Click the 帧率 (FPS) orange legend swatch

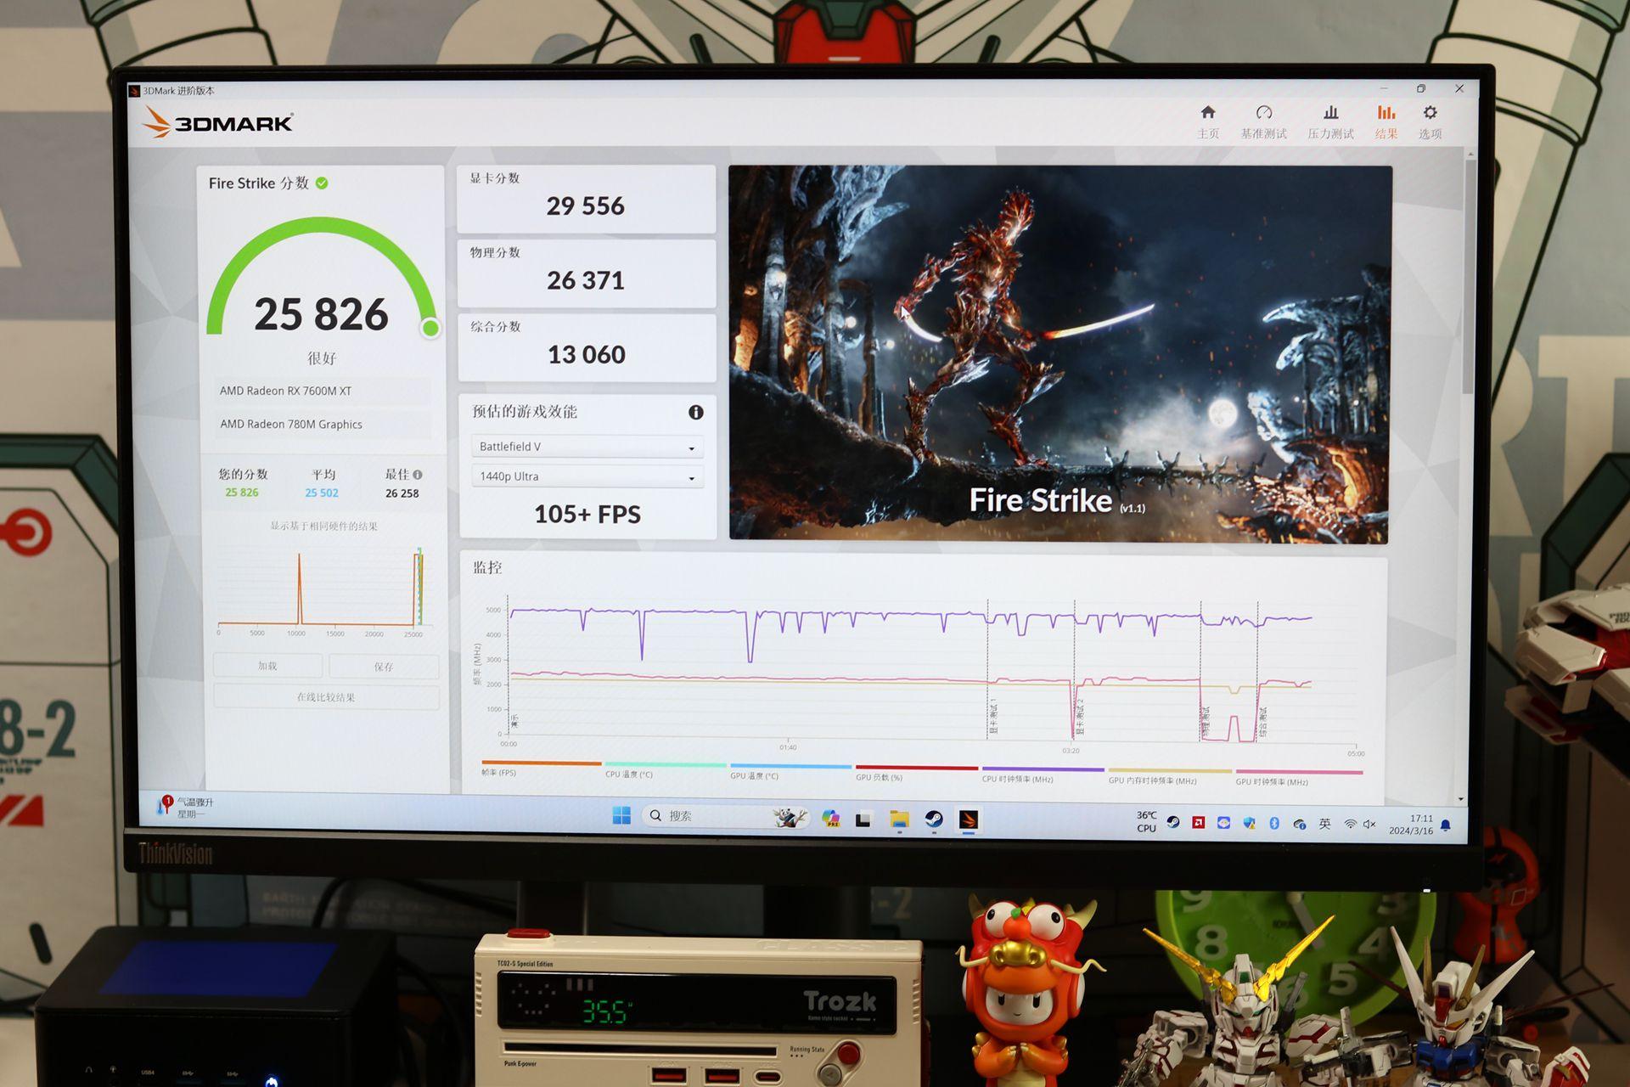542,763
